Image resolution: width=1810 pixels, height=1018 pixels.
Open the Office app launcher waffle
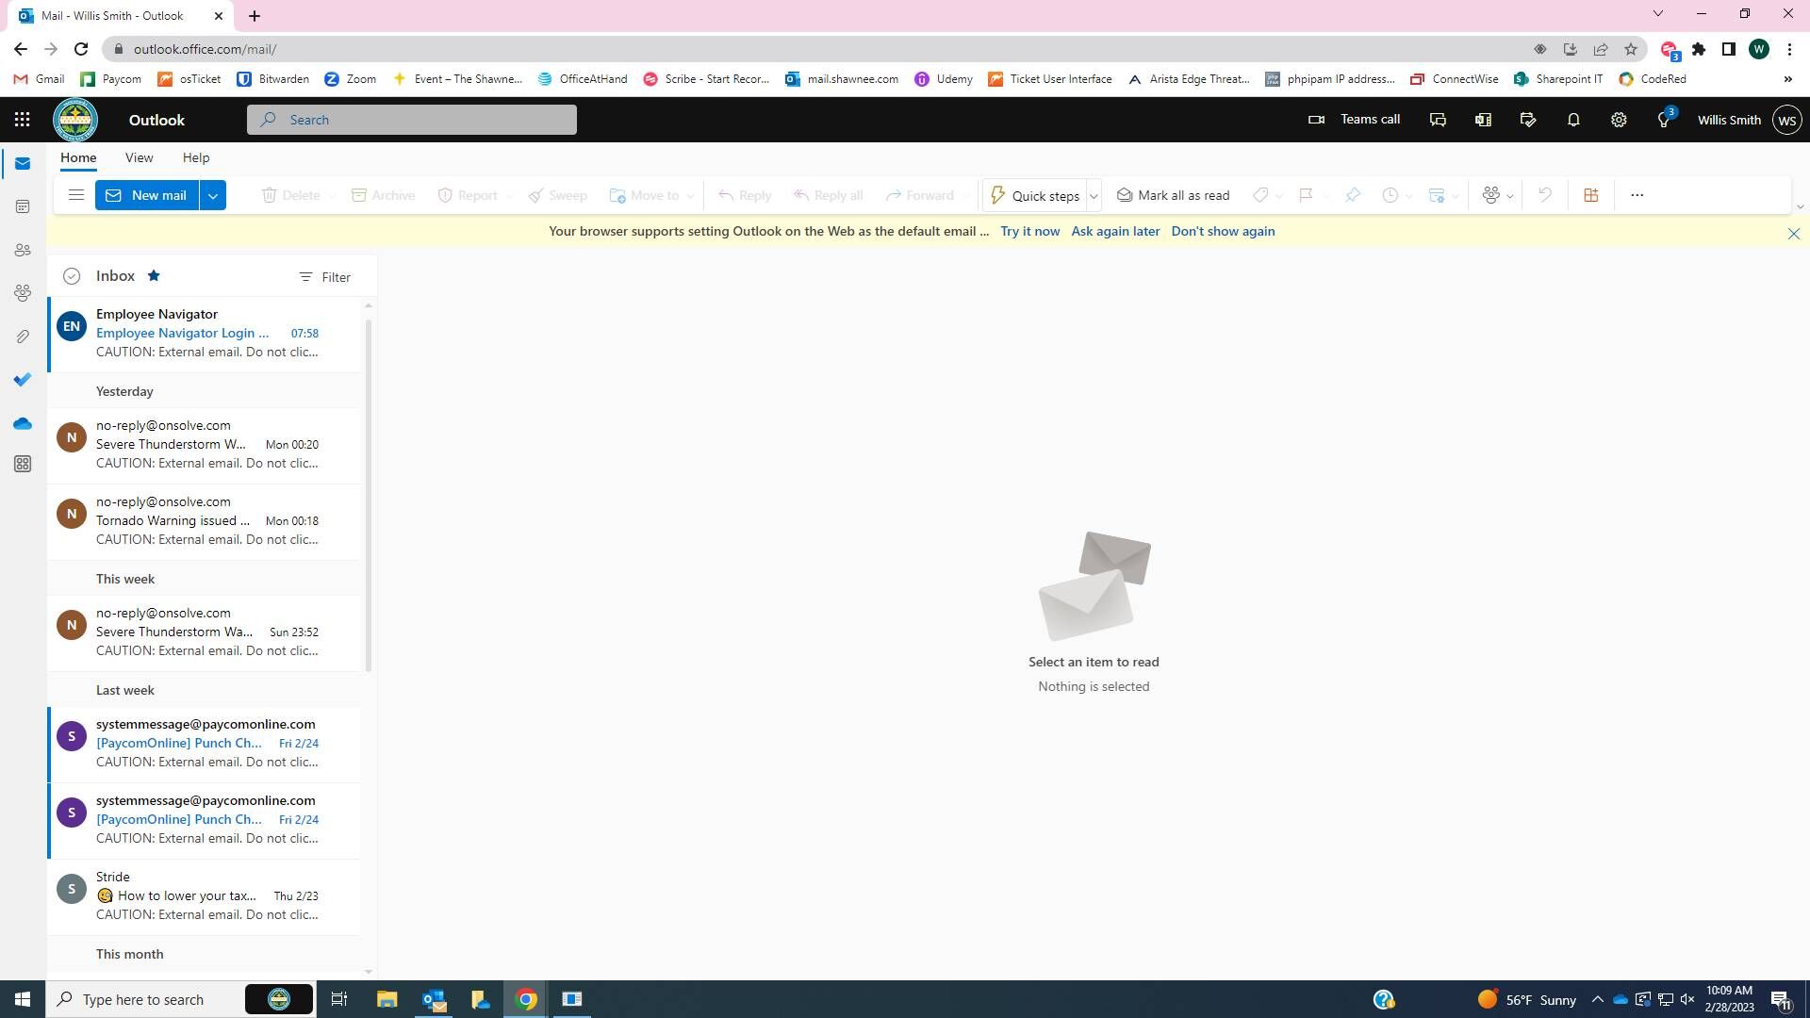(x=22, y=120)
